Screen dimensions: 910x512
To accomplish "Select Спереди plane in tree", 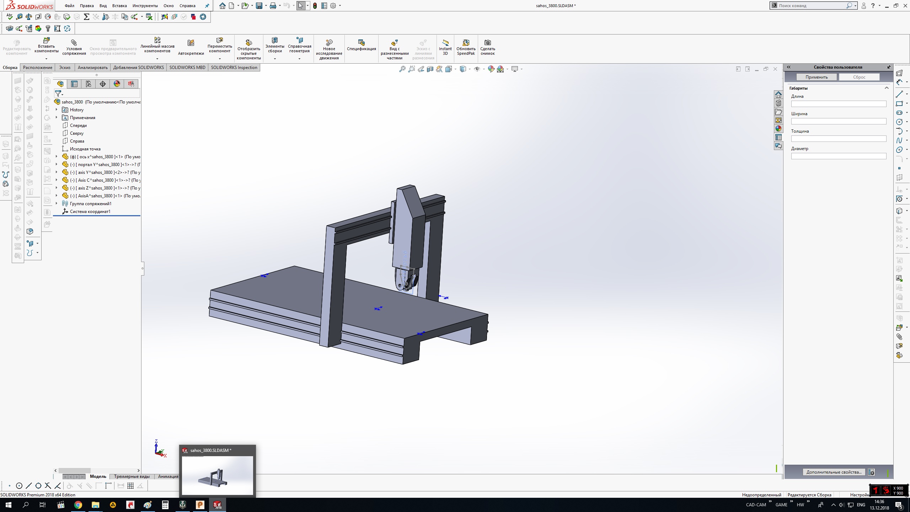I will 78,126.
